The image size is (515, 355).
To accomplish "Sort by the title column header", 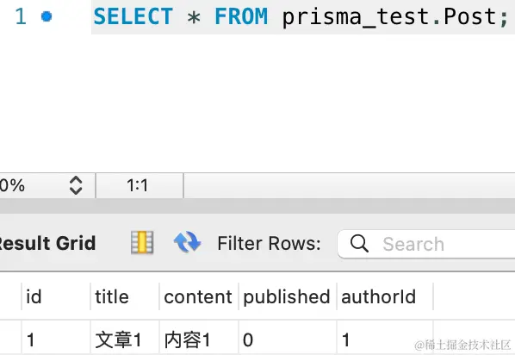I will tap(125, 296).
